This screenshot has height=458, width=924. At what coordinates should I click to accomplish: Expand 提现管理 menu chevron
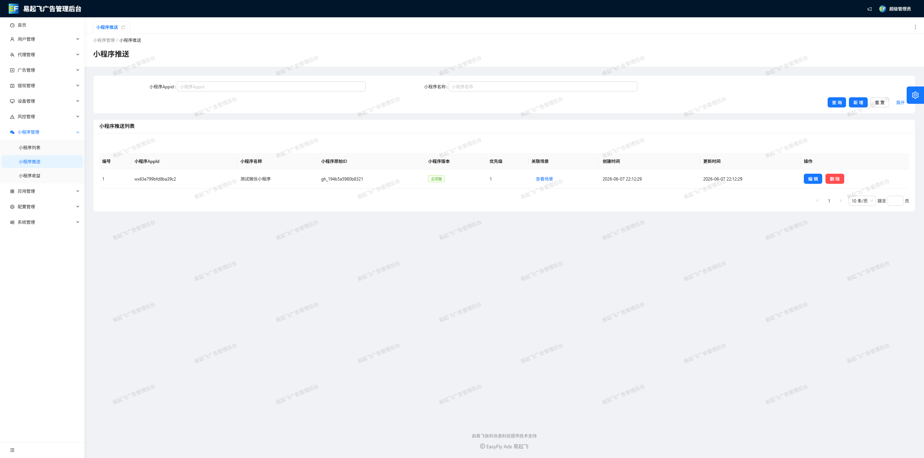click(78, 85)
